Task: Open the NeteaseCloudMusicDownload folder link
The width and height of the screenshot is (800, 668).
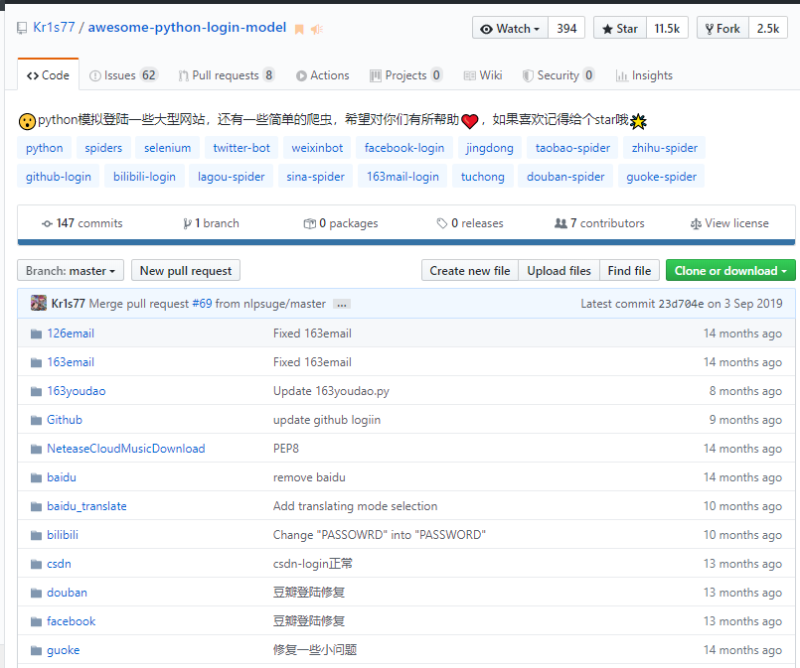Action: [125, 449]
